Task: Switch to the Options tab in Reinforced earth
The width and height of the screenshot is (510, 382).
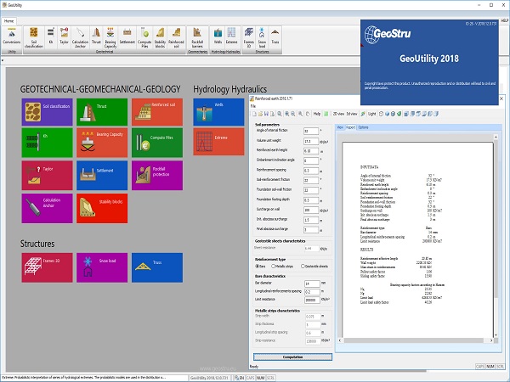Action: [x=363, y=127]
